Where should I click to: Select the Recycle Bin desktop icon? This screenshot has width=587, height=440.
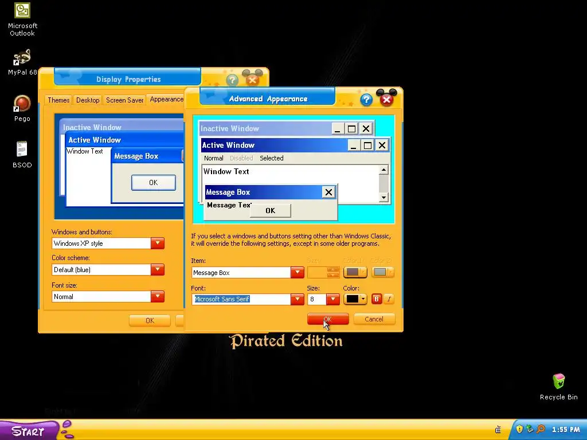pyautogui.click(x=558, y=387)
